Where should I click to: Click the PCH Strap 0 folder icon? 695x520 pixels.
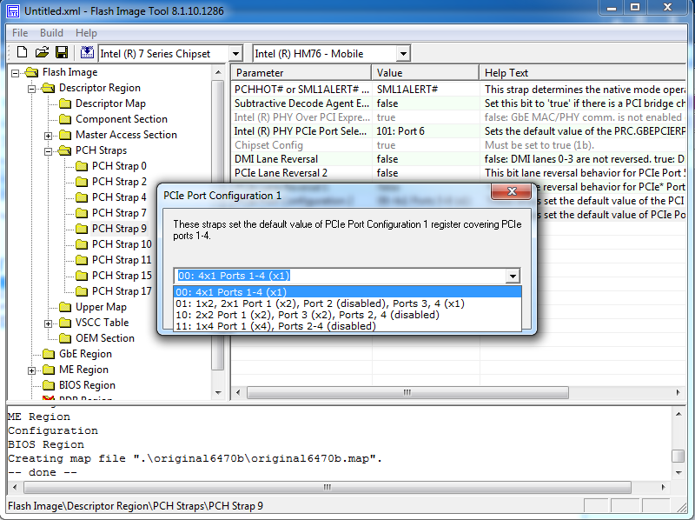(82, 166)
